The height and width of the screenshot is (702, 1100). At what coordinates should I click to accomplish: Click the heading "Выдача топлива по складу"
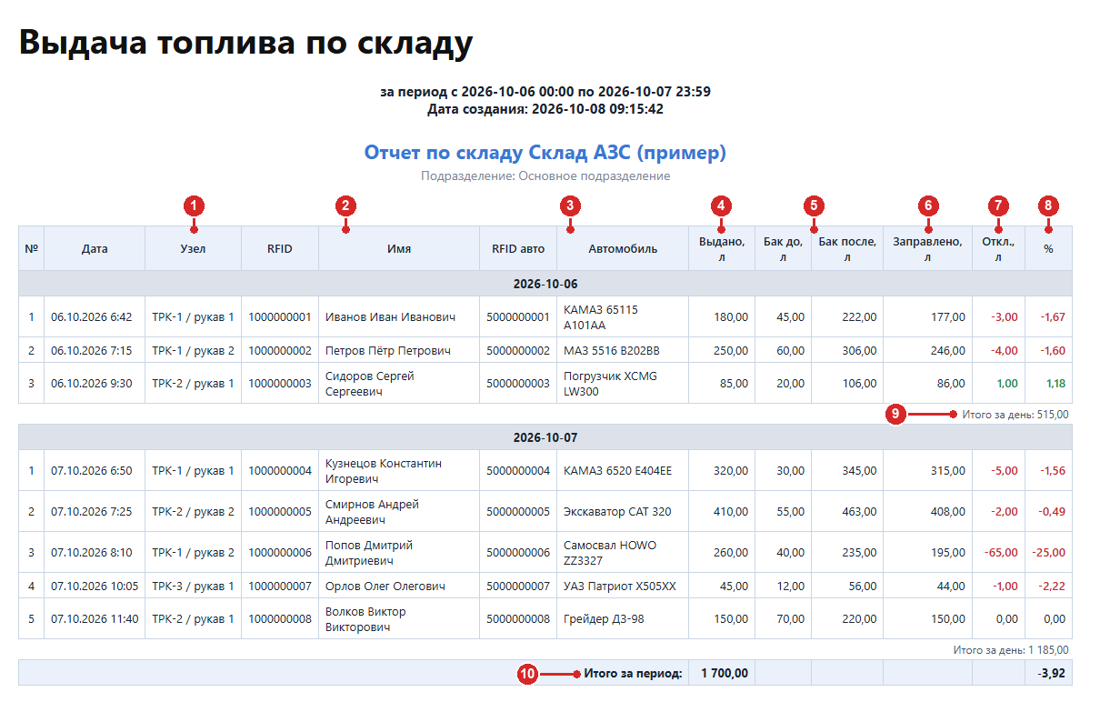[x=245, y=43]
